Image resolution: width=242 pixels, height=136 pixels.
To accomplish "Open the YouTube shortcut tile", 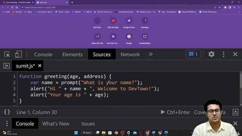I will [x=113, y=23].
